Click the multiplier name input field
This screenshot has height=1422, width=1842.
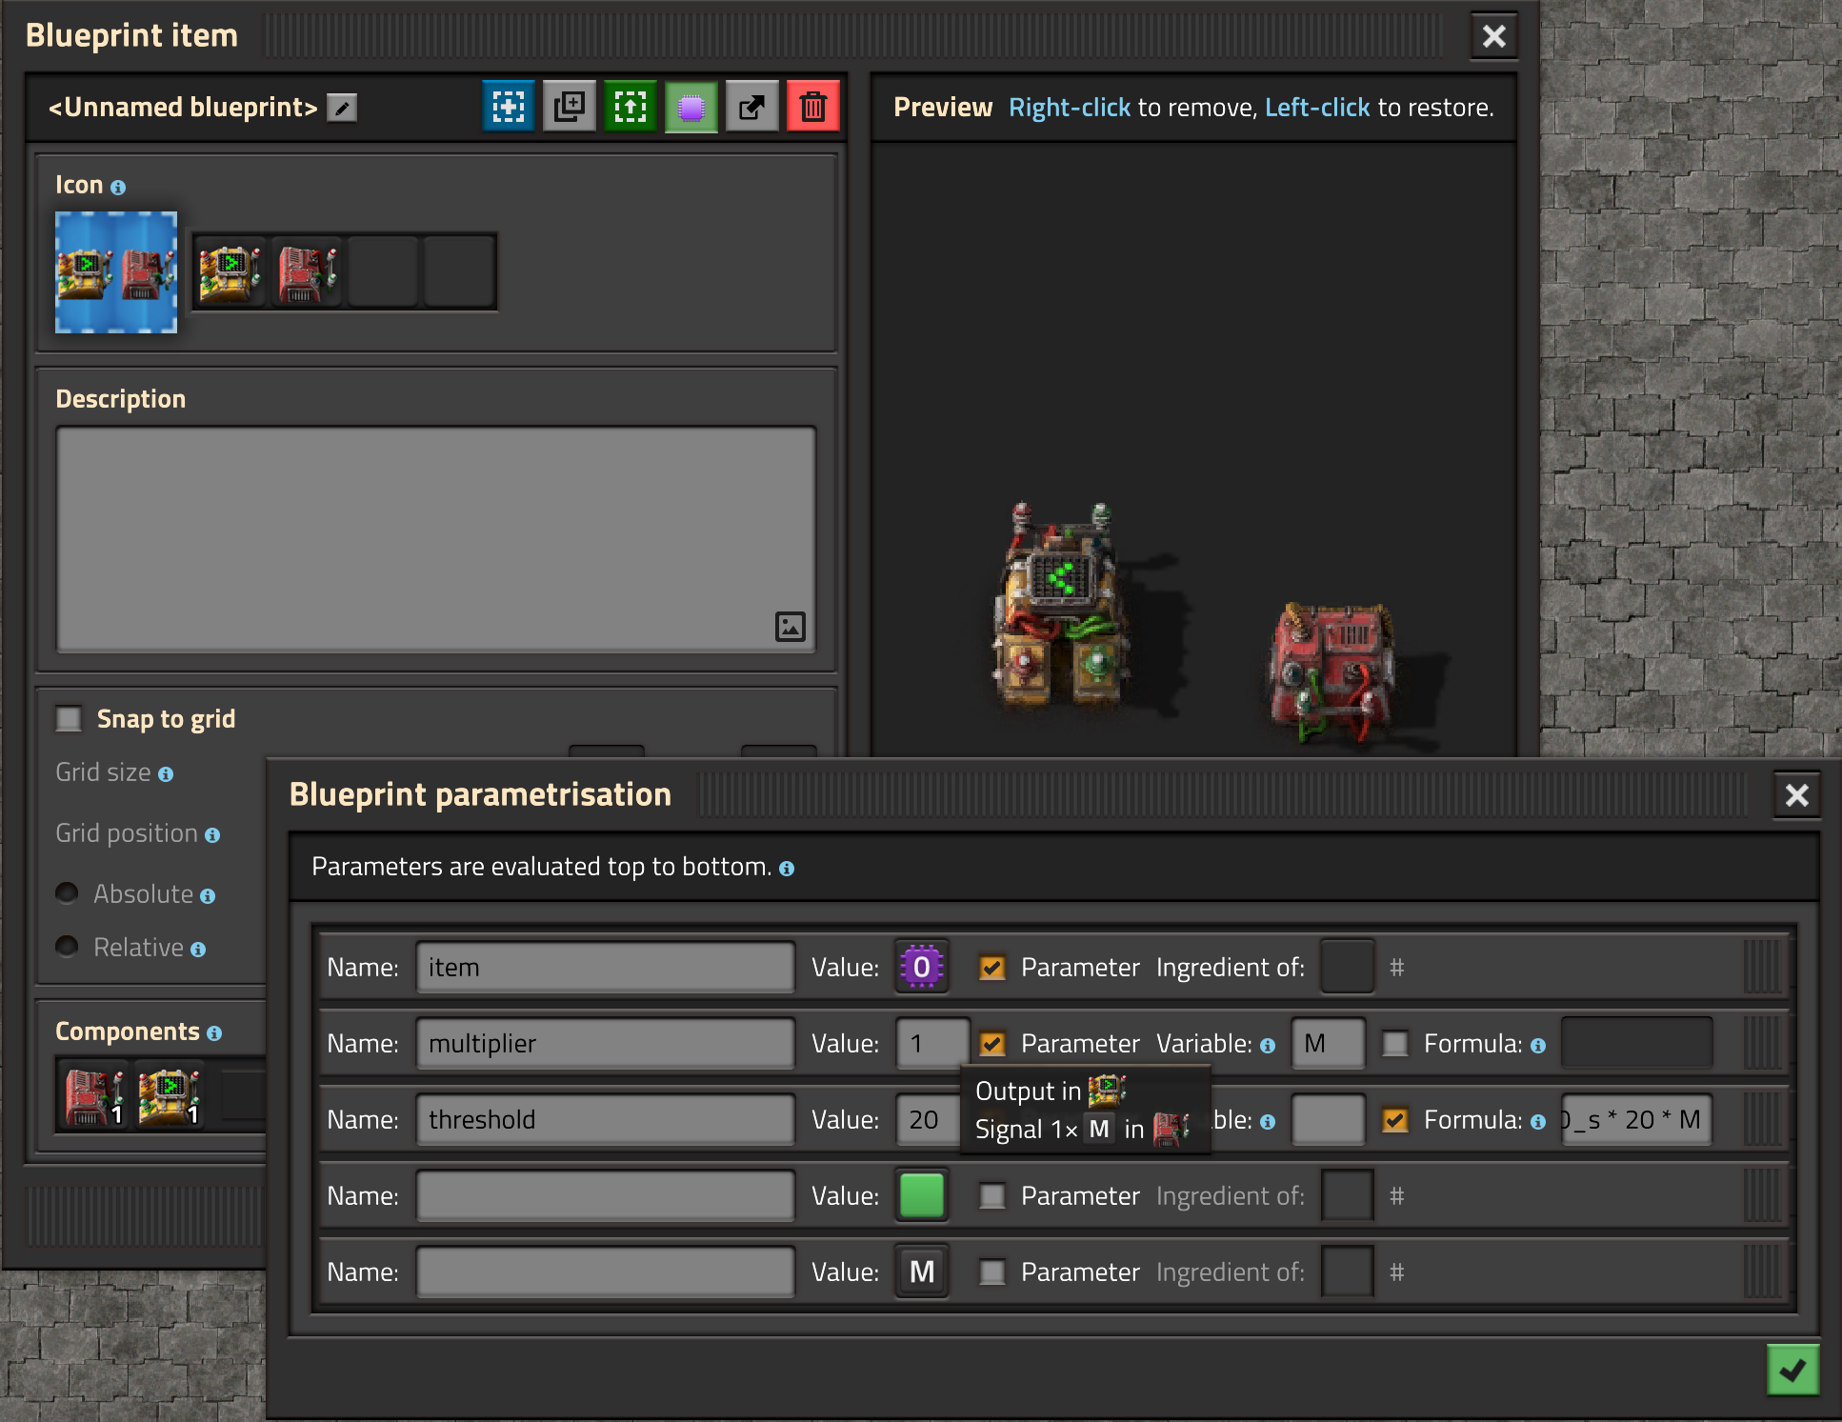[x=605, y=1044]
